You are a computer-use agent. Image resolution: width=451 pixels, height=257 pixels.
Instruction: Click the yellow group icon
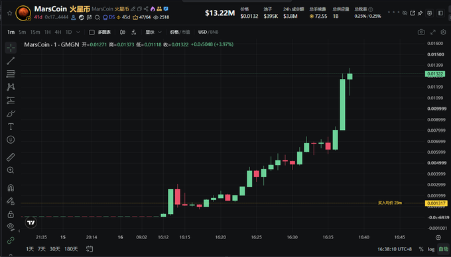pyautogui.click(x=159, y=9)
